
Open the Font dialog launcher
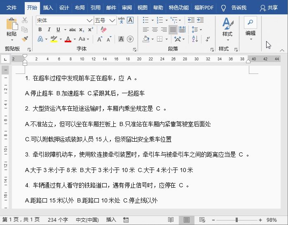point(135,49)
